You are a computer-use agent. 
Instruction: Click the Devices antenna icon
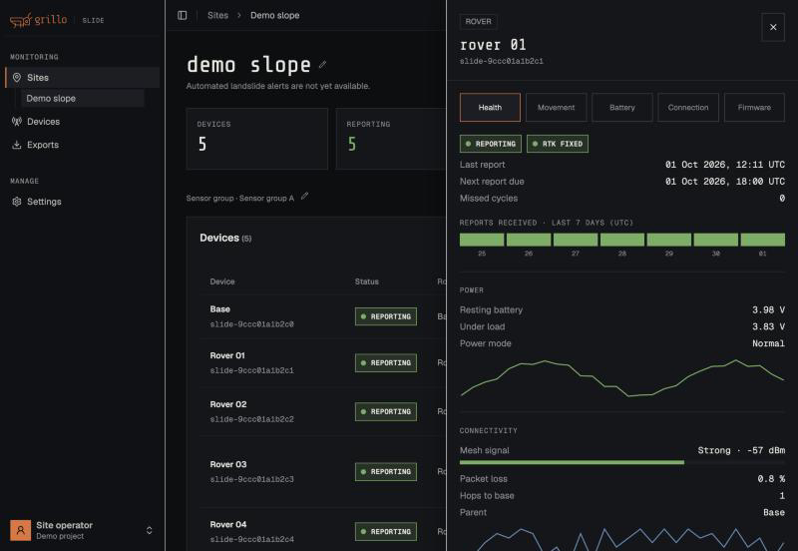pyautogui.click(x=17, y=121)
